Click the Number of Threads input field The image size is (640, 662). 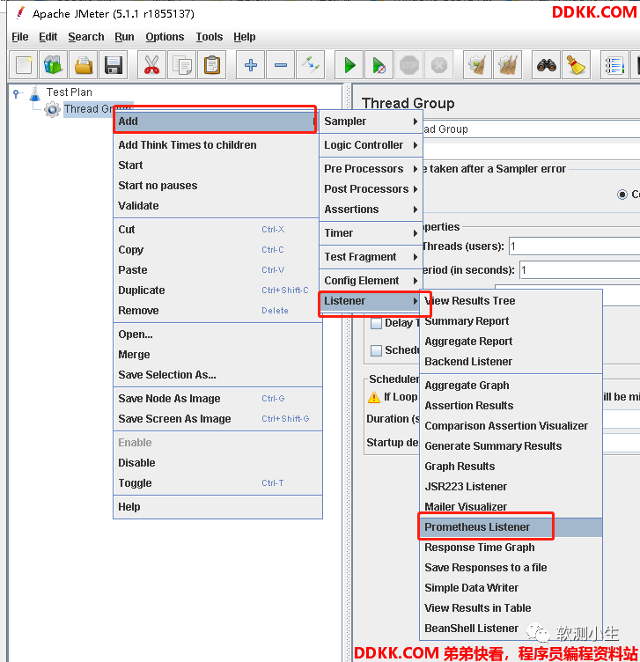[574, 246]
